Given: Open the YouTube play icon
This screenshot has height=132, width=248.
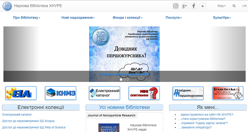Looking at the screenshot, I should point(203,6).
